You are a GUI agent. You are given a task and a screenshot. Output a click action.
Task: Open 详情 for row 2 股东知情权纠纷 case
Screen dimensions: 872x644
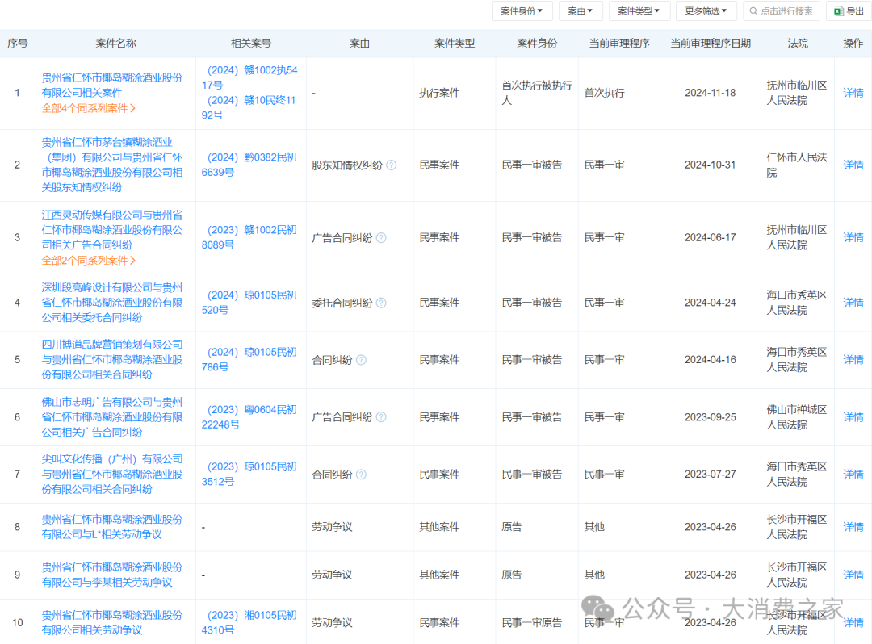(x=853, y=165)
